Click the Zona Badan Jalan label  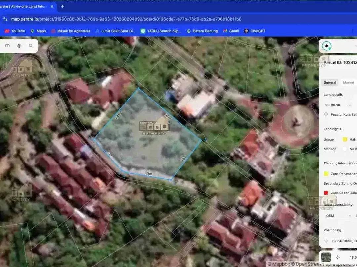(343, 193)
